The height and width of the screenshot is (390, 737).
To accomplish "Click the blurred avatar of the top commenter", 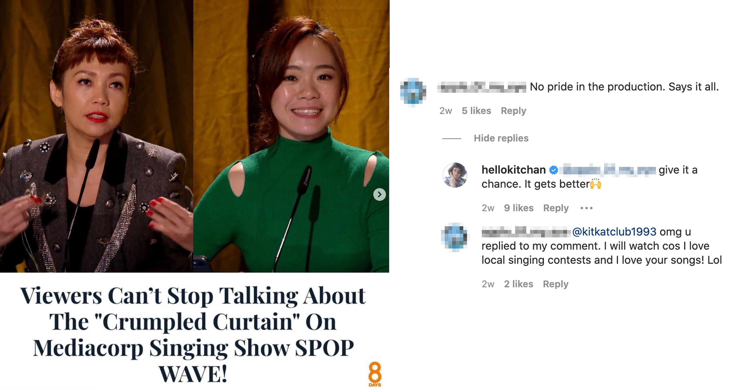I will coord(413,92).
